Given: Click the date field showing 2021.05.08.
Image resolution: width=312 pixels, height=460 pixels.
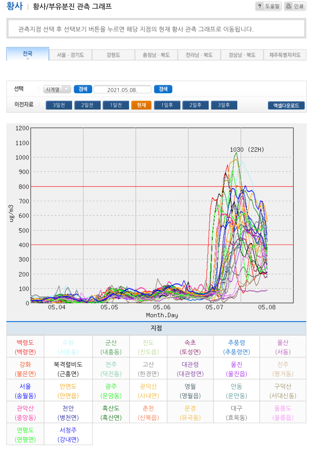Looking at the screenshot, I should point(122,90).
